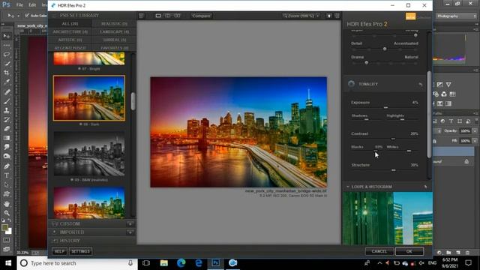Select the Architecture presets category tab

tap(70, 31)
